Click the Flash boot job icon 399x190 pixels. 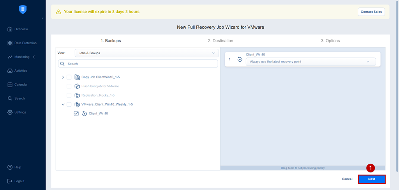coord(77,86)
